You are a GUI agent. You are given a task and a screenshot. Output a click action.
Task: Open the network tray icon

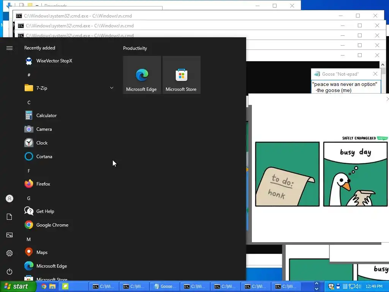351,286
